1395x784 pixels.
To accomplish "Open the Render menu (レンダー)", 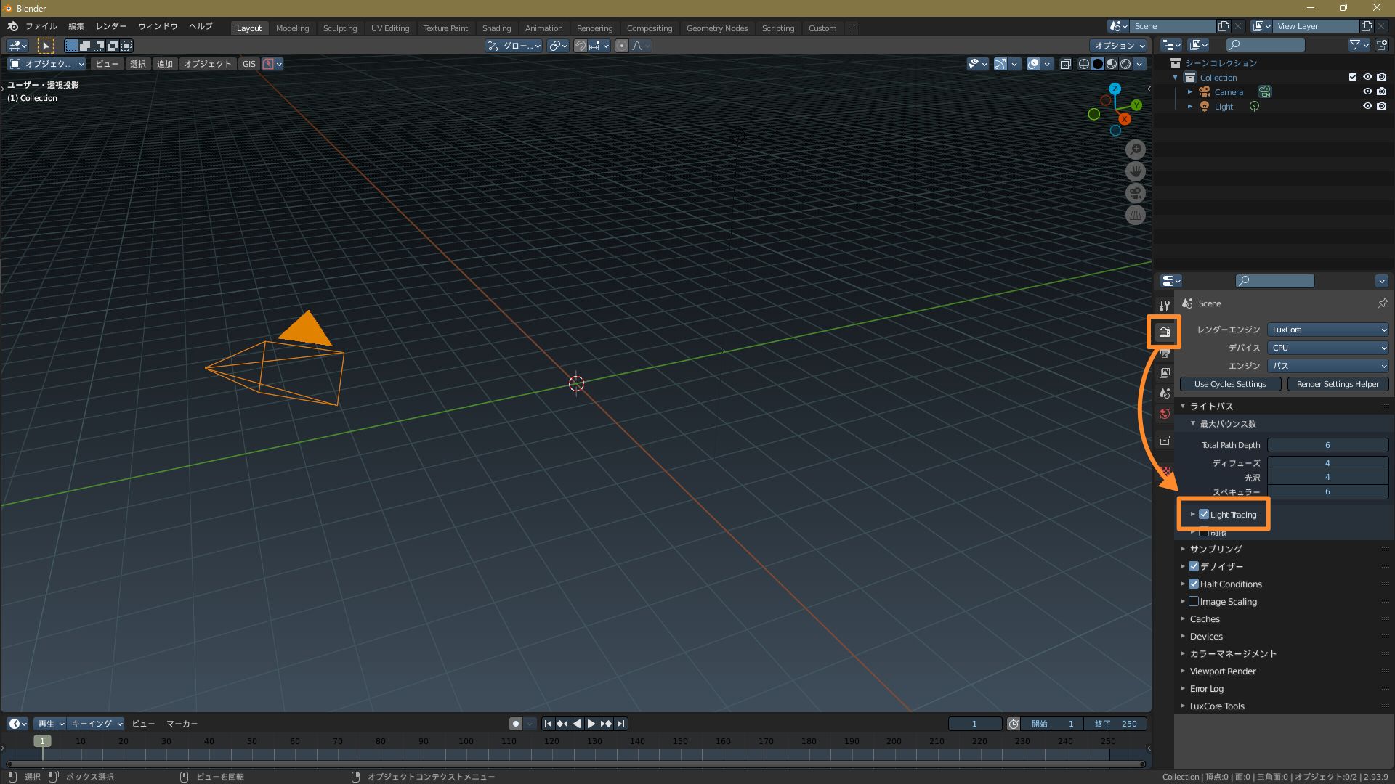I will tap(111, 26).
